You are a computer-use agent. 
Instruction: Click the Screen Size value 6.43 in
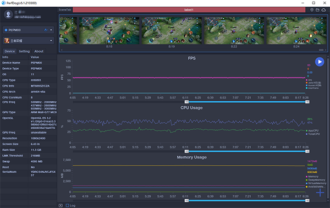(x=35, y=144)
